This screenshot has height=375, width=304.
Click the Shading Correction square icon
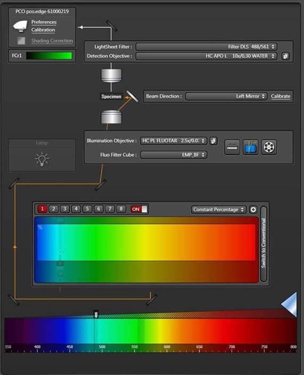[x=21, y=41]
